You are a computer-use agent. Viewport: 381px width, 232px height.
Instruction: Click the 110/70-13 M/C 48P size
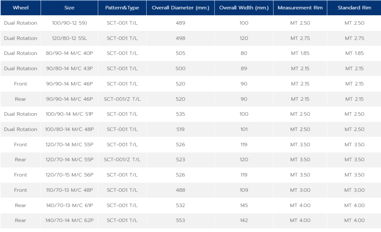[69, 190]
